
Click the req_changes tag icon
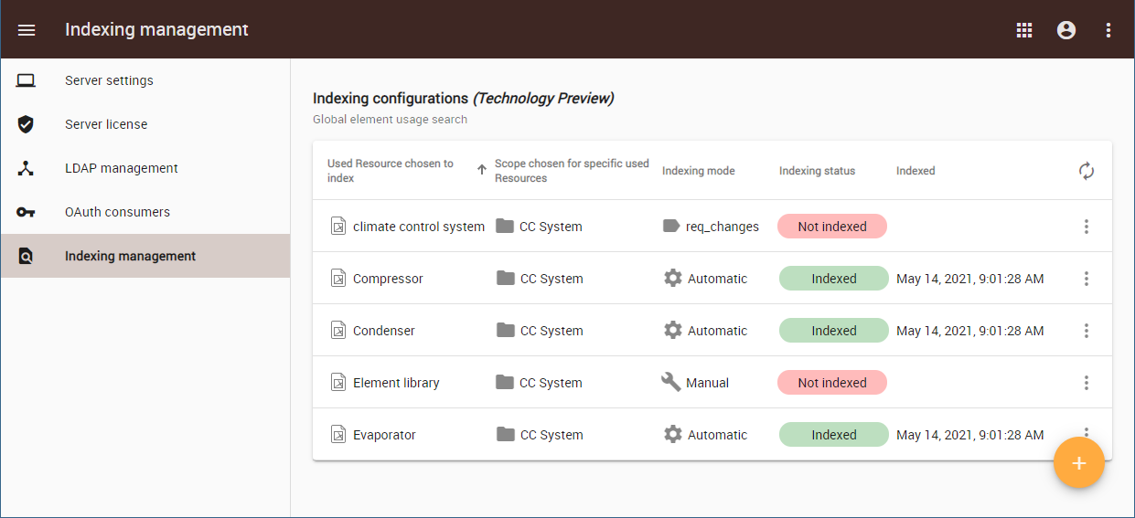tap(671, 227)
